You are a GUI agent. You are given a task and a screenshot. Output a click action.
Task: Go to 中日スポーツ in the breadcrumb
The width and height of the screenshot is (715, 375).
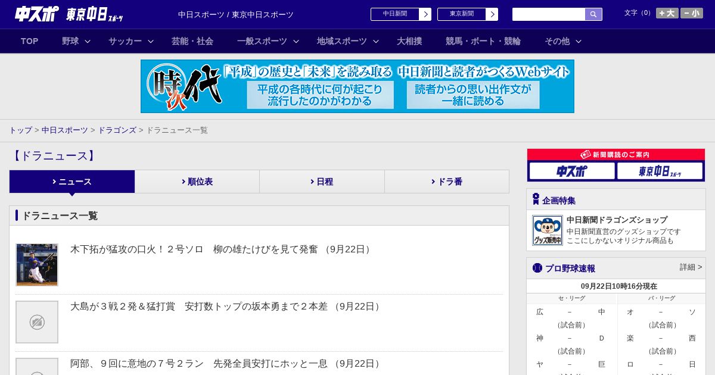click(x=65, y=130)
